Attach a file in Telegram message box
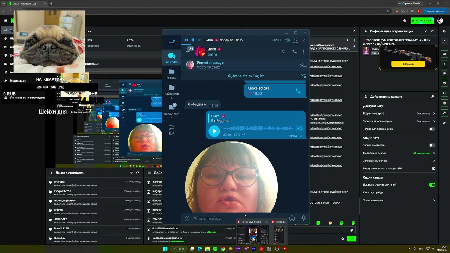 coord(187,218)
